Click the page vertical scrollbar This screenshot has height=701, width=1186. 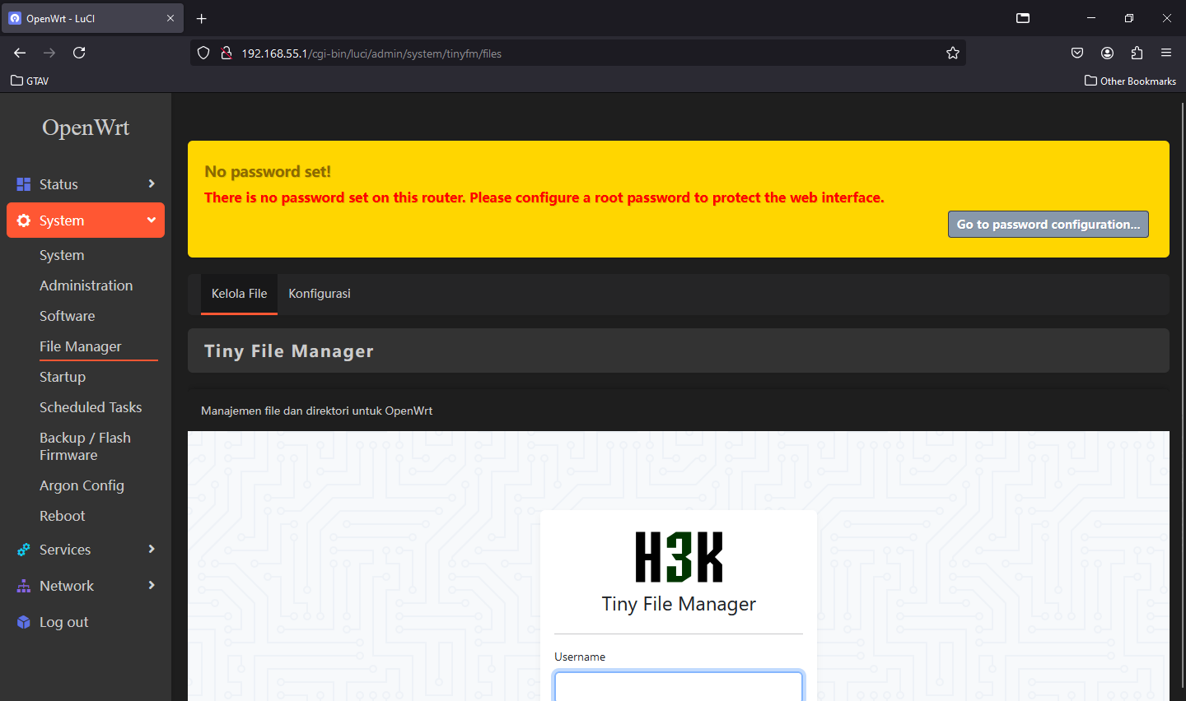pyautogui.click(x=1183, y=397)
